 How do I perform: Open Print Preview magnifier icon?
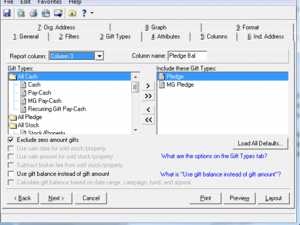click(x=21, y=13)
